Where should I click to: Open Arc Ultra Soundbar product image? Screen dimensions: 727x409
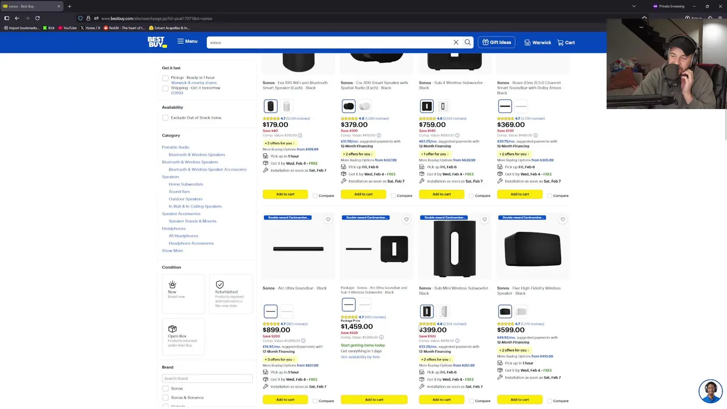[x=298, y=249]
